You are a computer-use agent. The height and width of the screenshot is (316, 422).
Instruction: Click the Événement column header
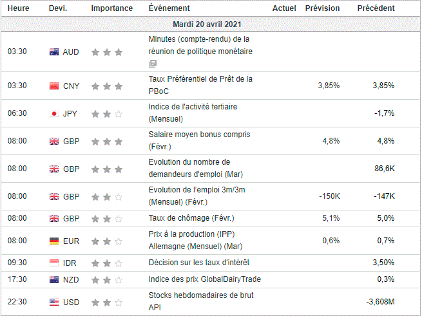tap(169, 8)
